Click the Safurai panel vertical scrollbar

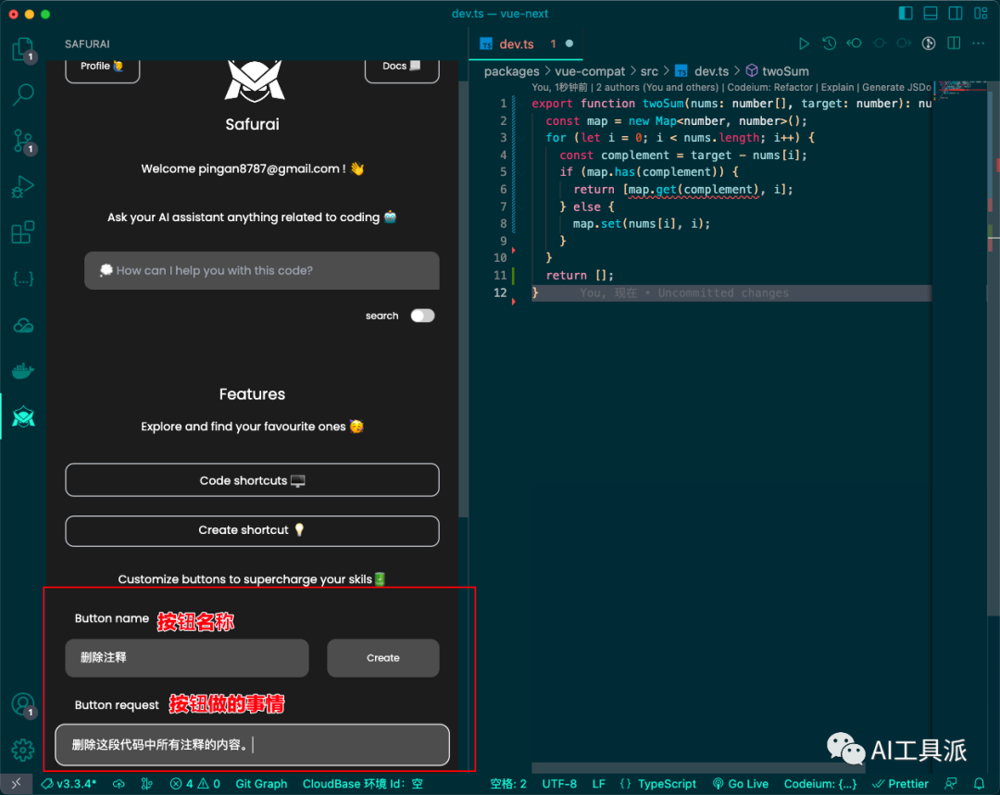(463, 300)
